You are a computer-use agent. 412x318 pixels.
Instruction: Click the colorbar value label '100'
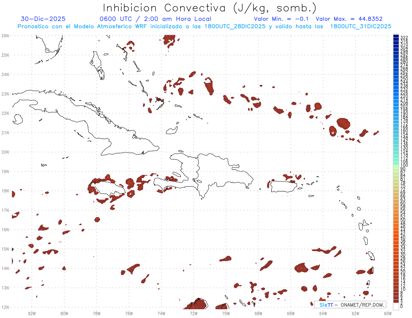pyautogui.click(x=404, y=165)
